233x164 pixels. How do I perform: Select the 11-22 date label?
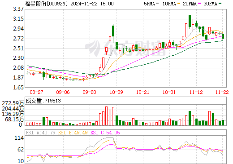click(222, 92)
